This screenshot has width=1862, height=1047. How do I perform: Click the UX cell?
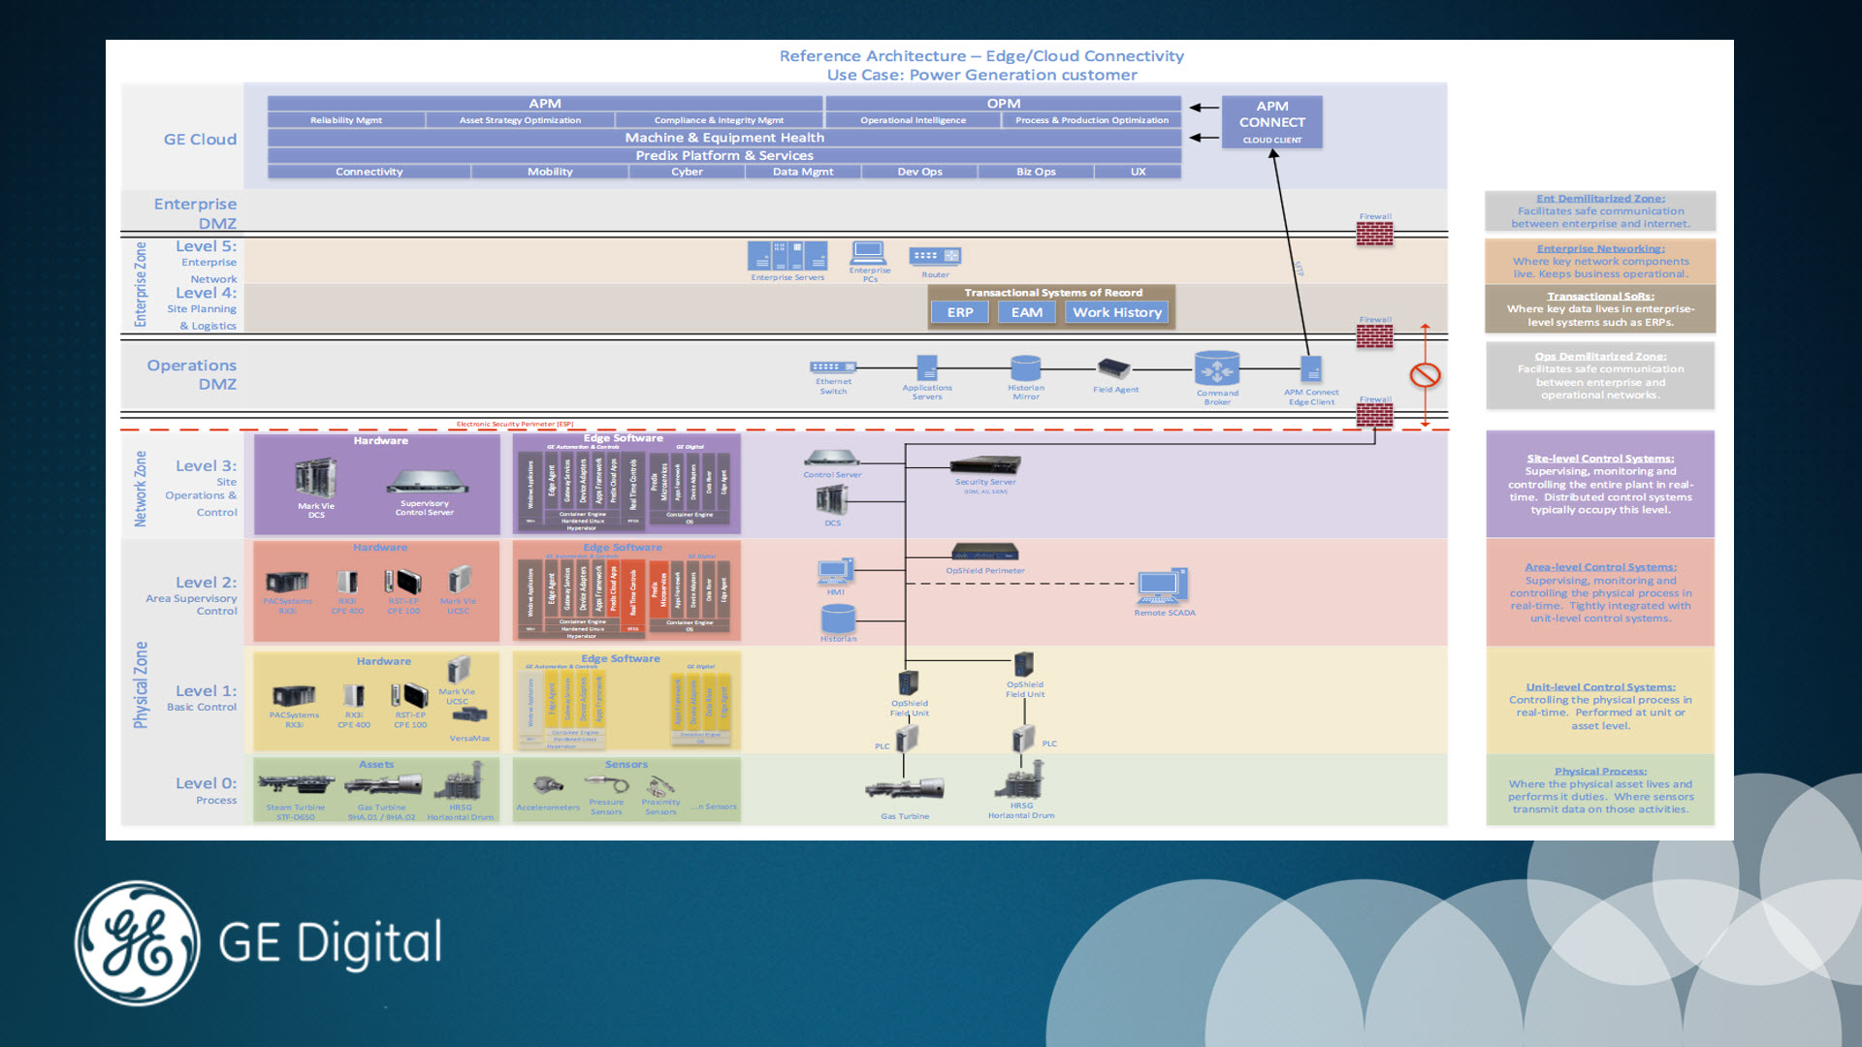(1139, 172)
